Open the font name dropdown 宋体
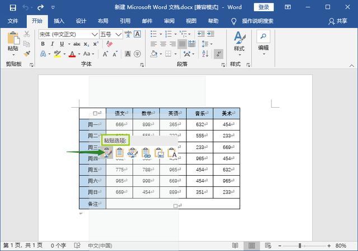 pyautogui.click(x=68, y=35)
